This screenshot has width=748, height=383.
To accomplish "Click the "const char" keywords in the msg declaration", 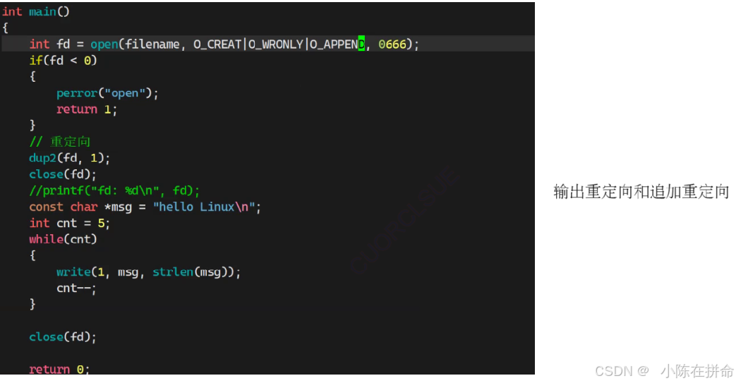I will tap(63, 207).
